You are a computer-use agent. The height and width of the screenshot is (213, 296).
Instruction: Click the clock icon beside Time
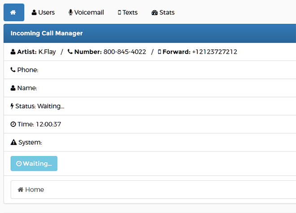[x=13, y=124]
